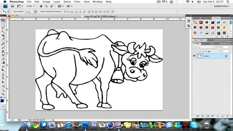Open Skype from the Dock
This screenshot has width=233, height=131.
pyautogui.click(x=194, y=125)
